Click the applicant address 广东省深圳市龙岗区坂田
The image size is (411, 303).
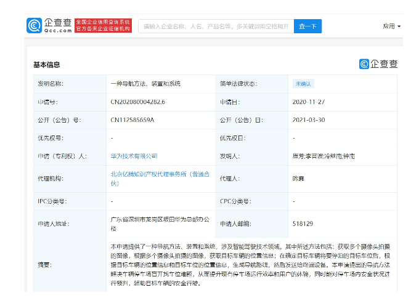point(160,224)
